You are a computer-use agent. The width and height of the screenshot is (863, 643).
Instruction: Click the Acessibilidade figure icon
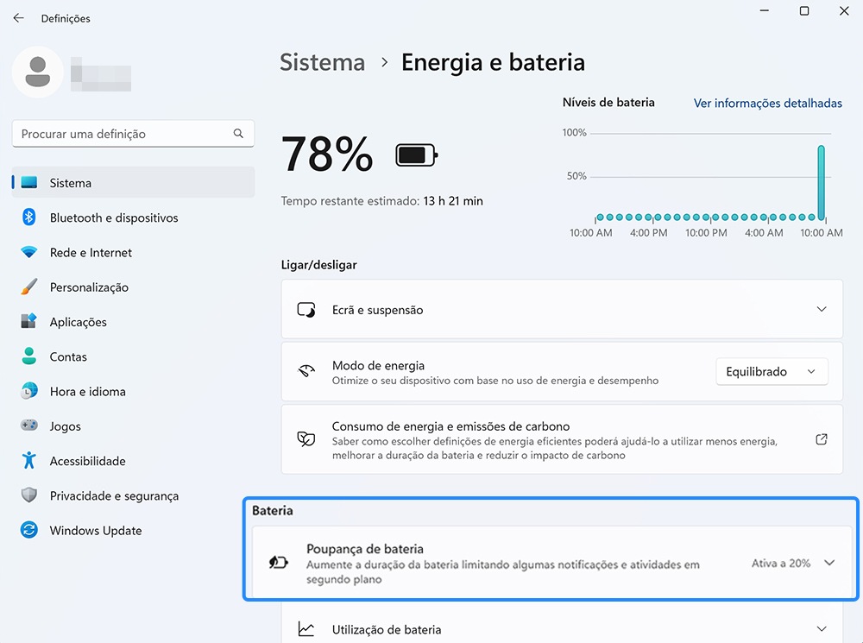click(29, 460)
